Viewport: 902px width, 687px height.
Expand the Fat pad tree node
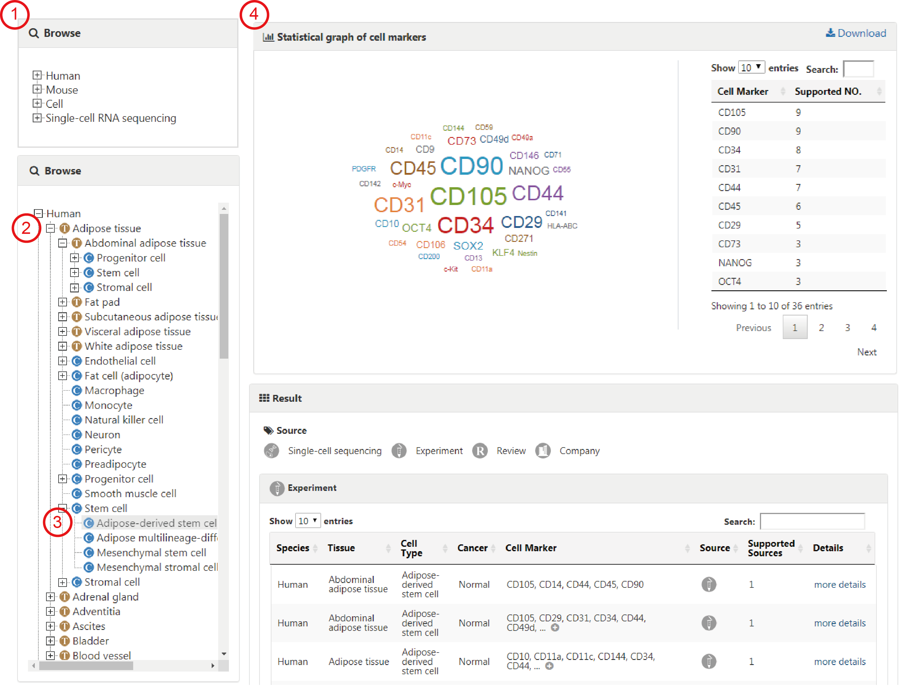point(63,302)
